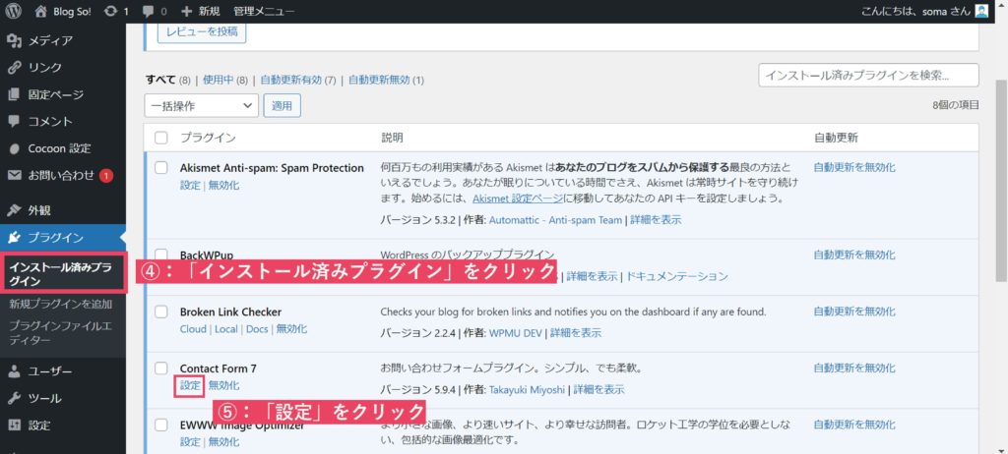Select the Broken Link Checker checkbox
The width and height of the screenshot is (1008, 454).
coord(161,312)
